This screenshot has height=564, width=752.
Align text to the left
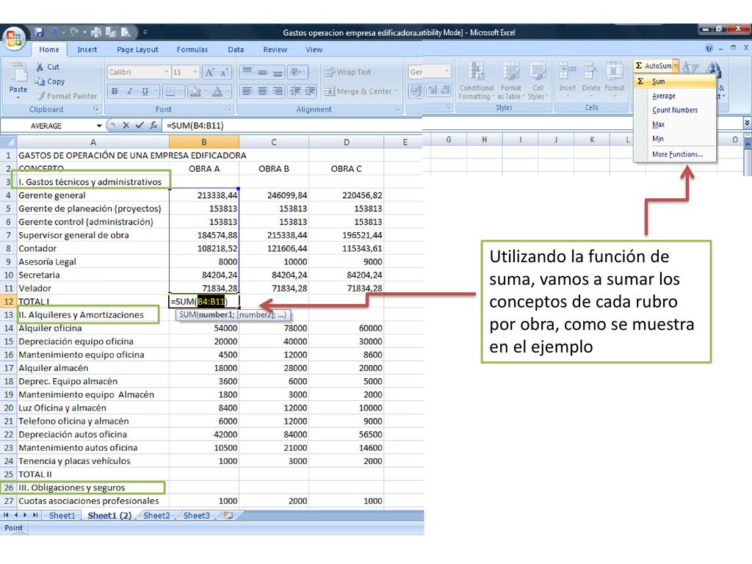coord(247,90)
